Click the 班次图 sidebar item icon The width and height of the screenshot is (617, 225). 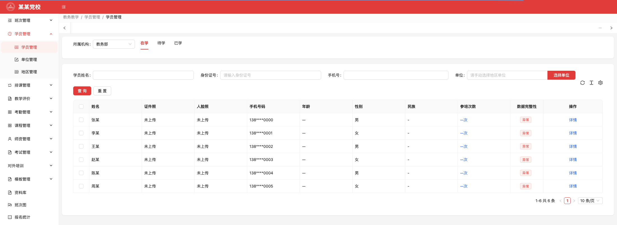(10, 205)
